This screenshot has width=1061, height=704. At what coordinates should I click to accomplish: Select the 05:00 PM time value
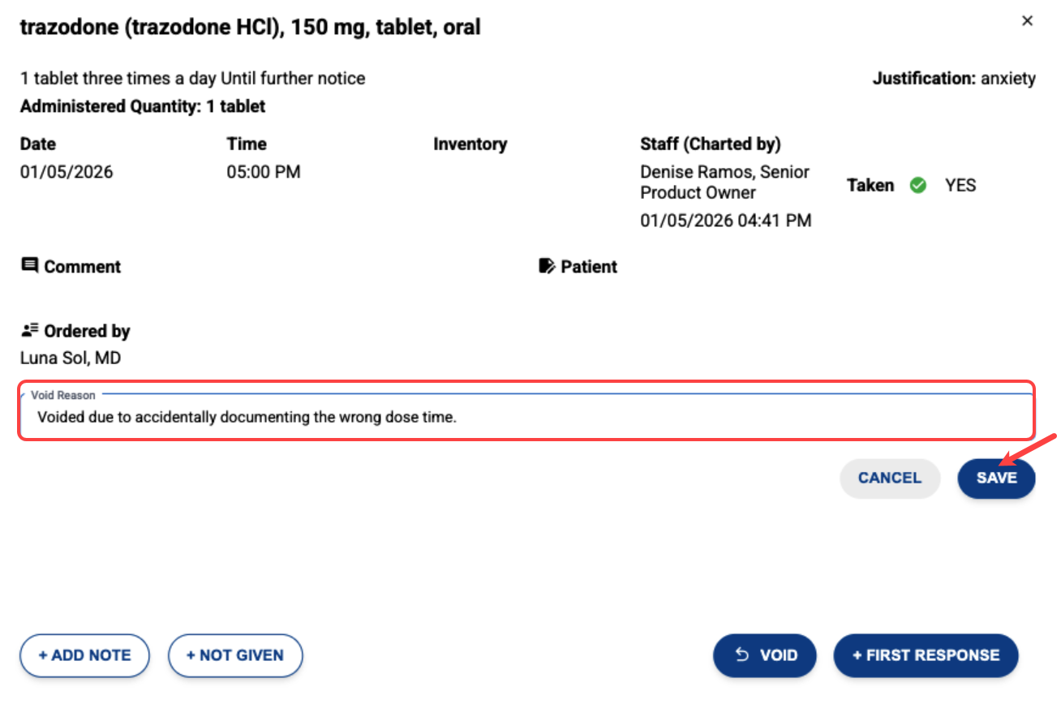[x=264, y=172]
